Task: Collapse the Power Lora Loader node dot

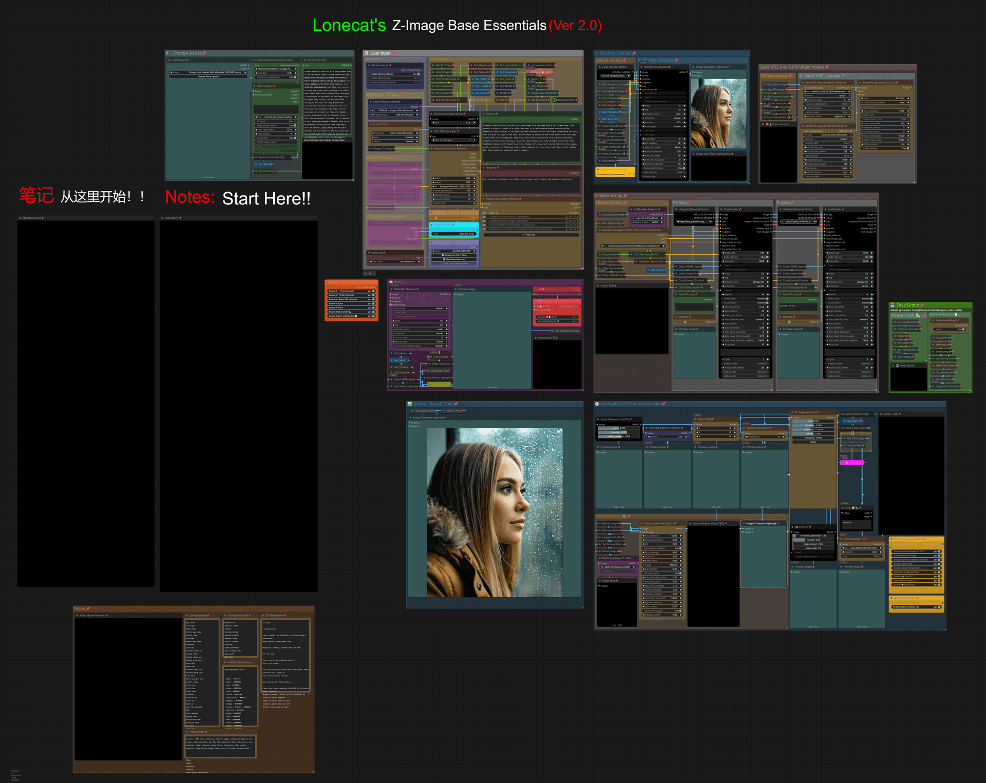Action: pyautogui.click(x=483, y=199)
